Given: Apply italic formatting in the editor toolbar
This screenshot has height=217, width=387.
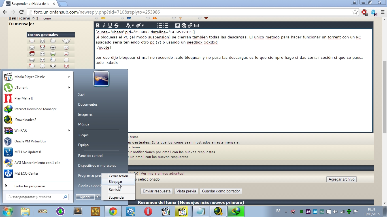Looking at the screenshot, I should (104, 25).
